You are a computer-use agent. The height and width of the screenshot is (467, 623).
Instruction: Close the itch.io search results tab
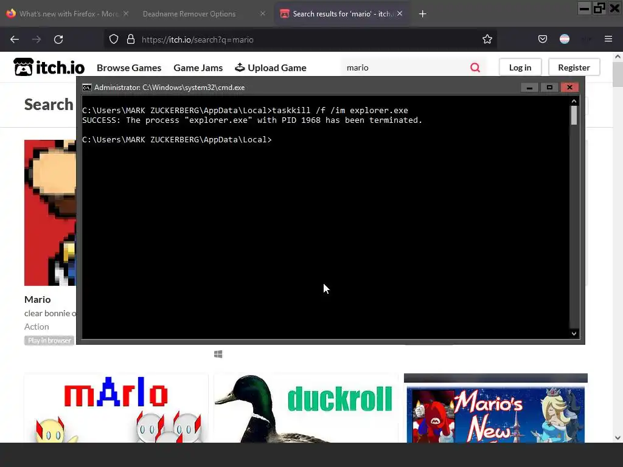tap(400, 13)
